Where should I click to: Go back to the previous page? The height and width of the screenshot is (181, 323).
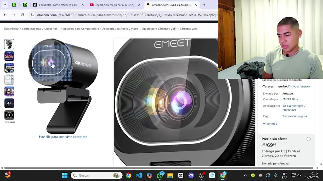[x=5, y=15]
